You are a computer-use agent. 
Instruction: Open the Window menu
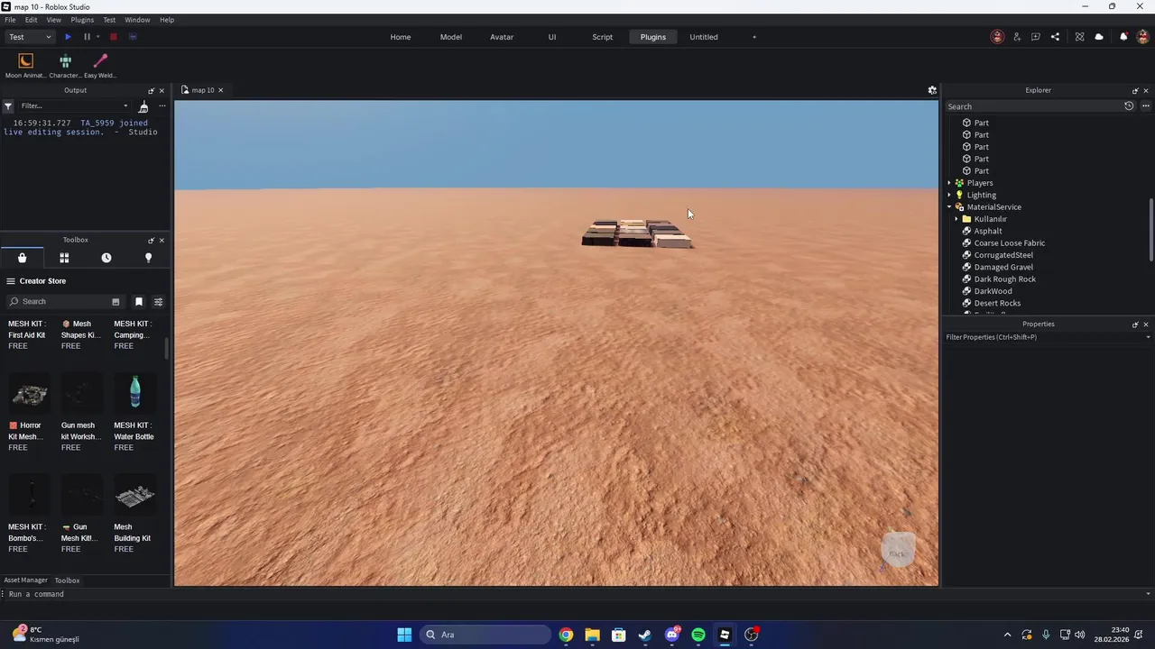coord(137,20)
